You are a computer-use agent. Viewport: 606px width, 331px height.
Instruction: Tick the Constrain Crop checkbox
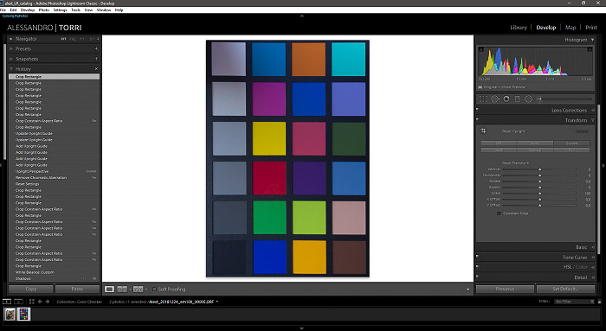pyautogui.click(x=499, y=213)
